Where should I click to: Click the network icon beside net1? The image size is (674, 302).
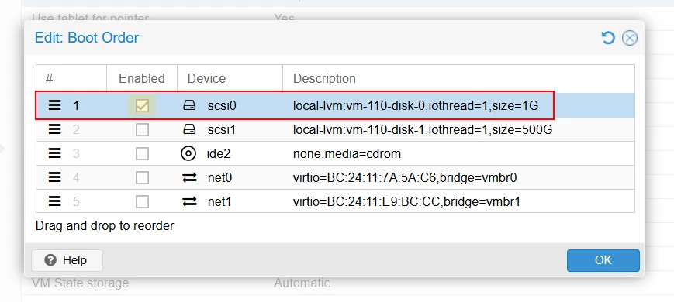[x=189, y=201]
